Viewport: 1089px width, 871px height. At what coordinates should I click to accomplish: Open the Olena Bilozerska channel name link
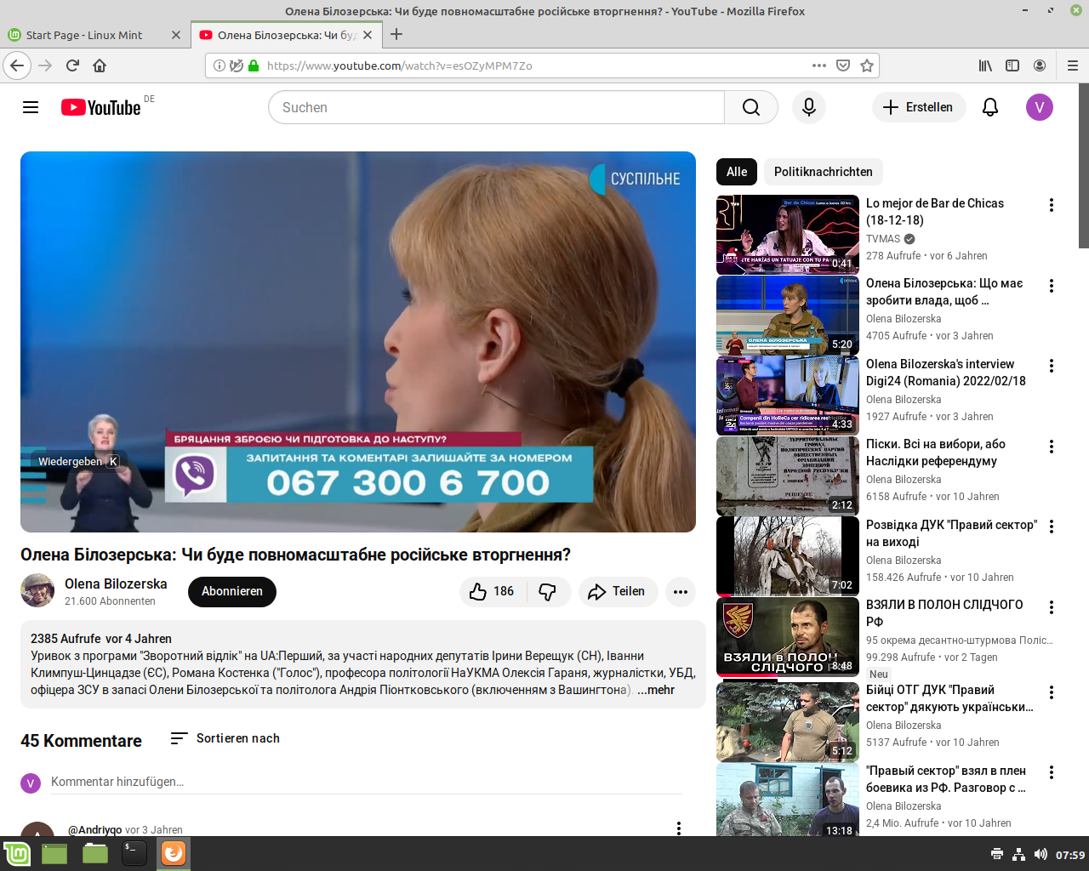pos(116,584)
